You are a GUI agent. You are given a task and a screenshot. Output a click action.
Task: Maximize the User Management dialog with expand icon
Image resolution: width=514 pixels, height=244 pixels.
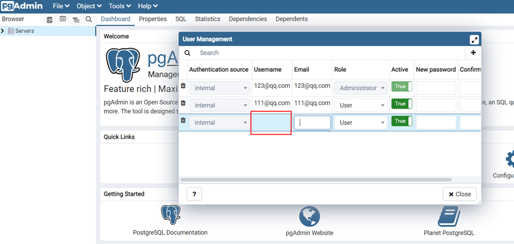(474, 40)
